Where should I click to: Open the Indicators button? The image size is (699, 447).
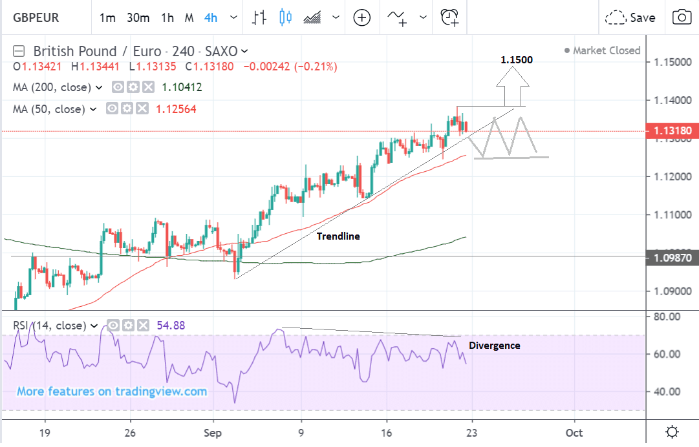point(397,17)
